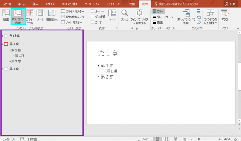Click the スライドマスター button

click(73, 11)
